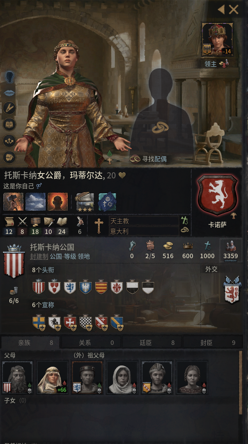The height and width of the screenshot is (444, 248).
Task: Switch to the 封臣 tab
Action: [x=213, y=342]
